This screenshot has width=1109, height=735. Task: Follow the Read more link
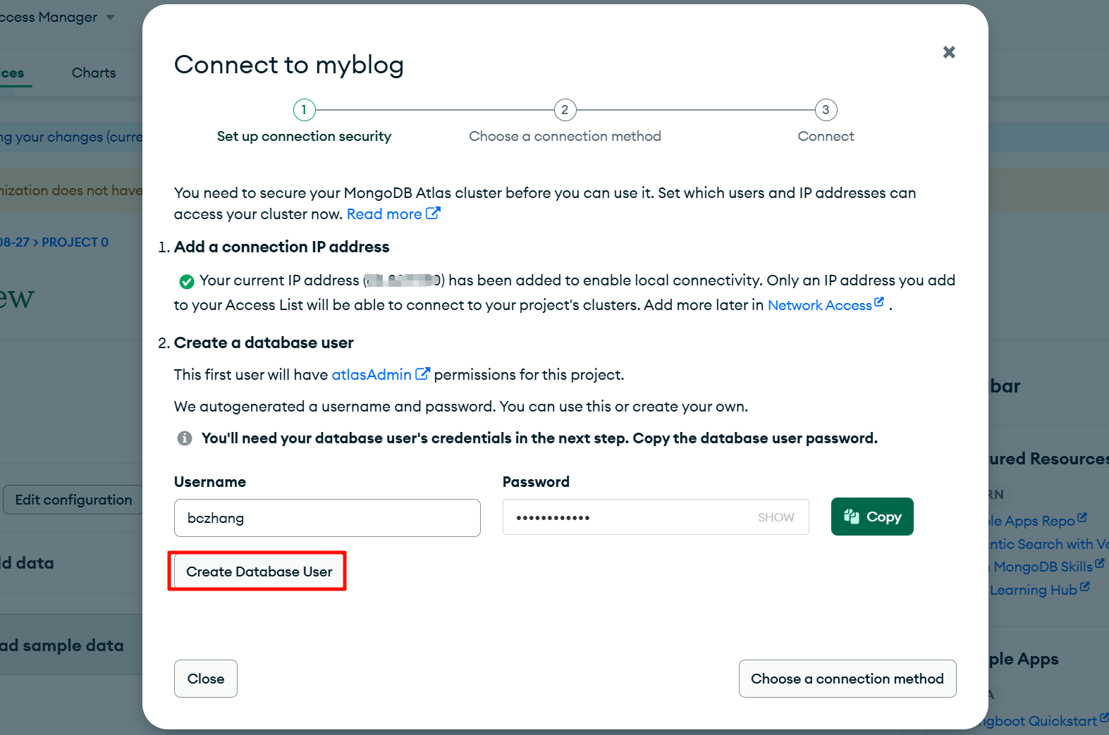(x=384, y=214)
